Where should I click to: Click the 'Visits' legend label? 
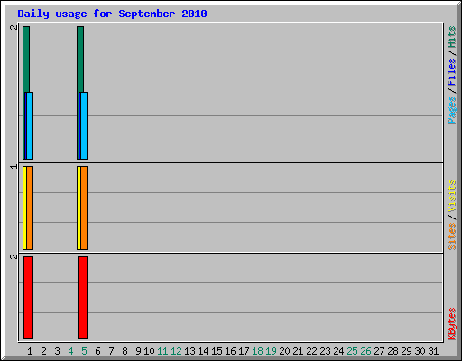(x=452, y=196)
